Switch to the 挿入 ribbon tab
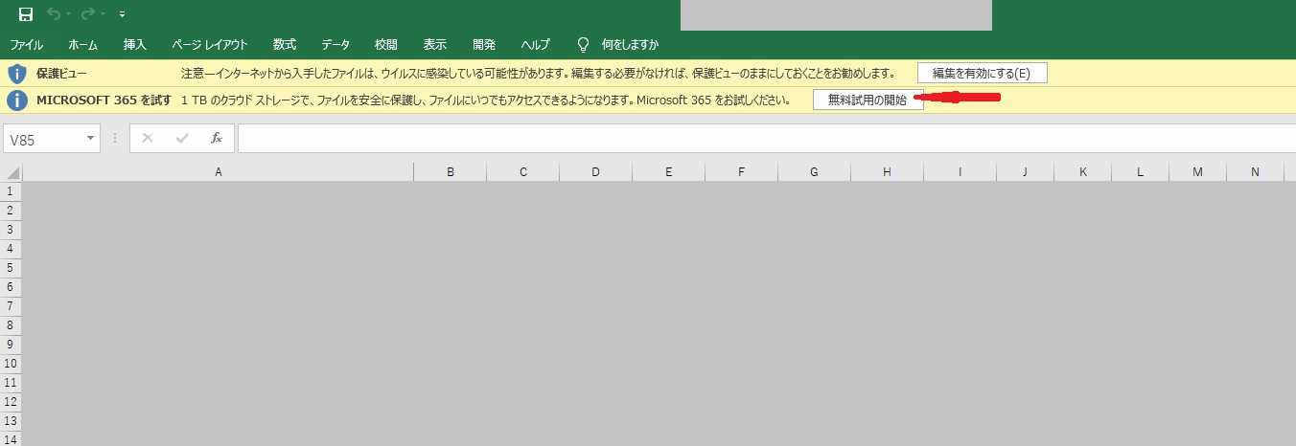This screenshot has height=446, width=1296. 135,45
